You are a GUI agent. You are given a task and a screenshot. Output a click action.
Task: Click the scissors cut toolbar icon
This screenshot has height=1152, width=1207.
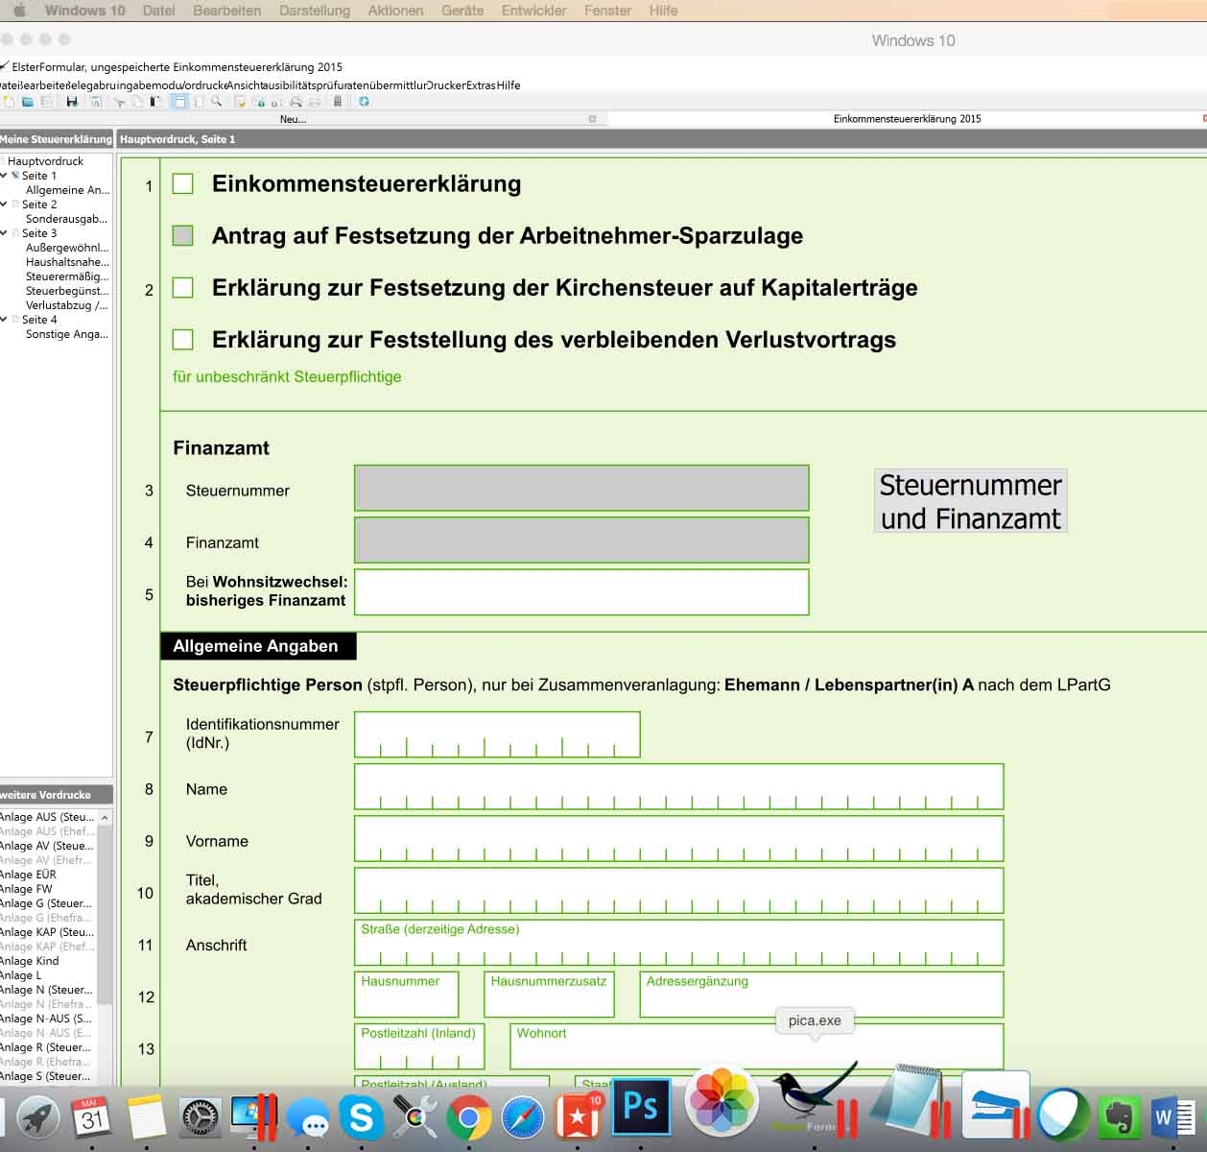click(x=120, y=102)
